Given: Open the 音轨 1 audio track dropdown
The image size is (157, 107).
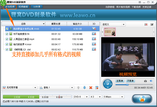Looking at the screenshot, I should point(57,87).
